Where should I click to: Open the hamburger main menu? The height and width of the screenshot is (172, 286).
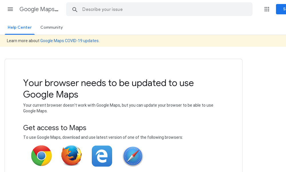click(x=10, y=9)
